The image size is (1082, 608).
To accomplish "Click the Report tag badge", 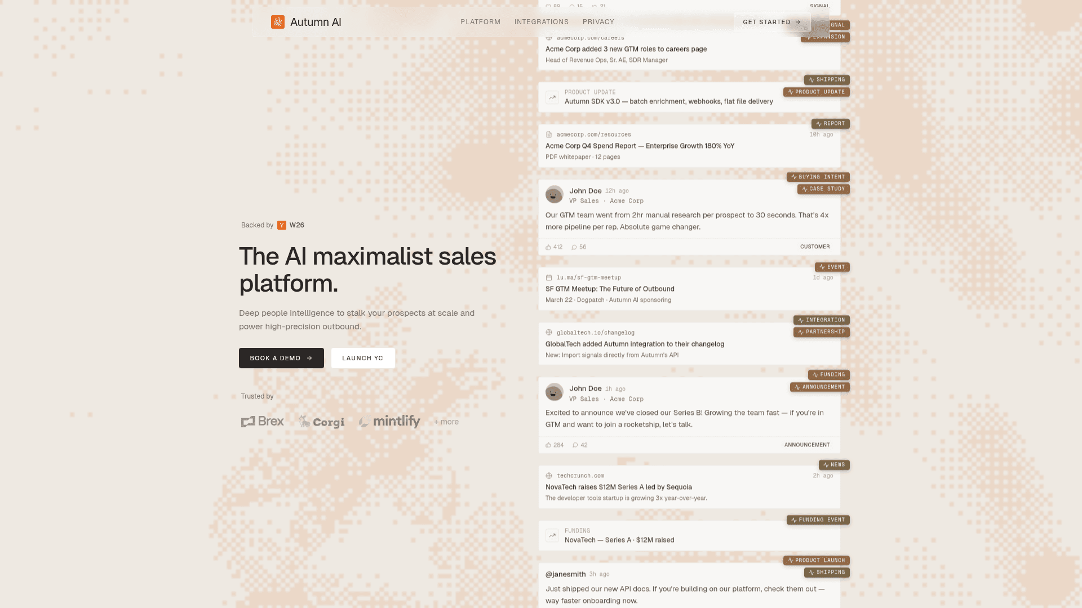I will (830, 124).
